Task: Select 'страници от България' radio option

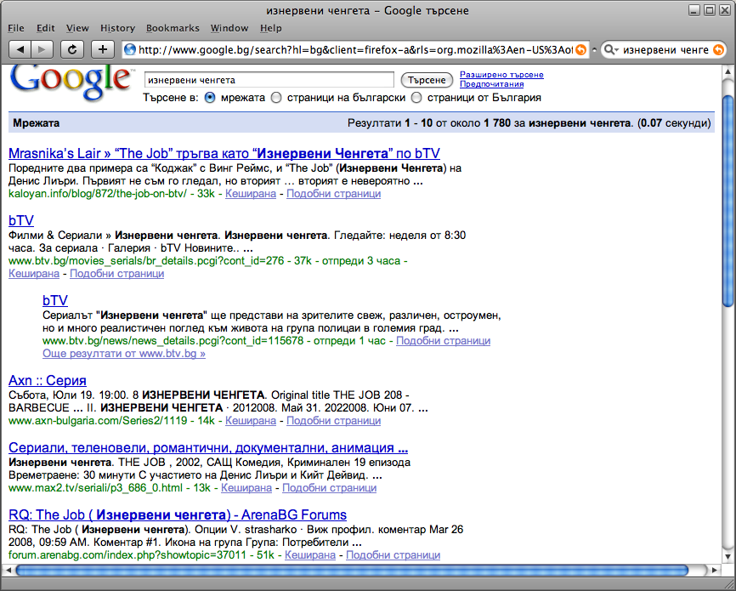Action: click(x=416, y=98)
